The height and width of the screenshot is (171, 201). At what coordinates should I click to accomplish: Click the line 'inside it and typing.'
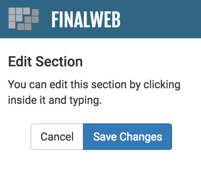point(55,100)
